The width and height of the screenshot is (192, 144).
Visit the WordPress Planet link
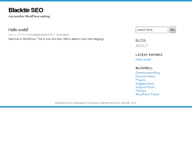147,94
